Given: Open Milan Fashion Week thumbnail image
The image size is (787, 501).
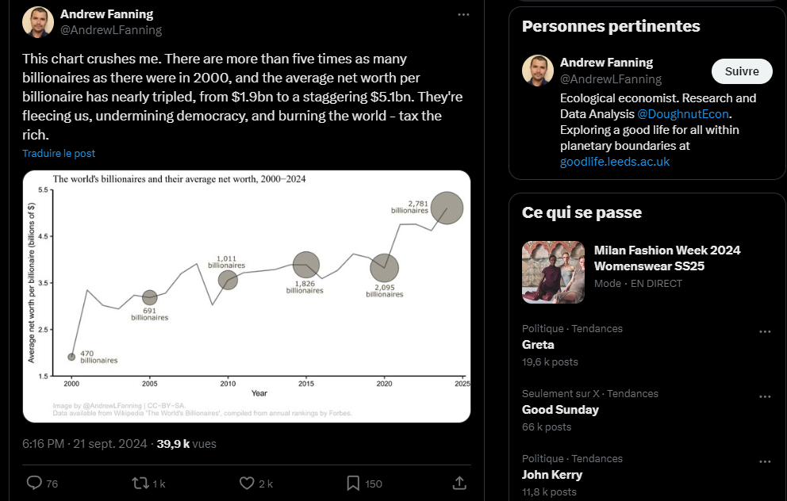Looking at the screenshot, I should pyautogui.click(x=554, y=272).
